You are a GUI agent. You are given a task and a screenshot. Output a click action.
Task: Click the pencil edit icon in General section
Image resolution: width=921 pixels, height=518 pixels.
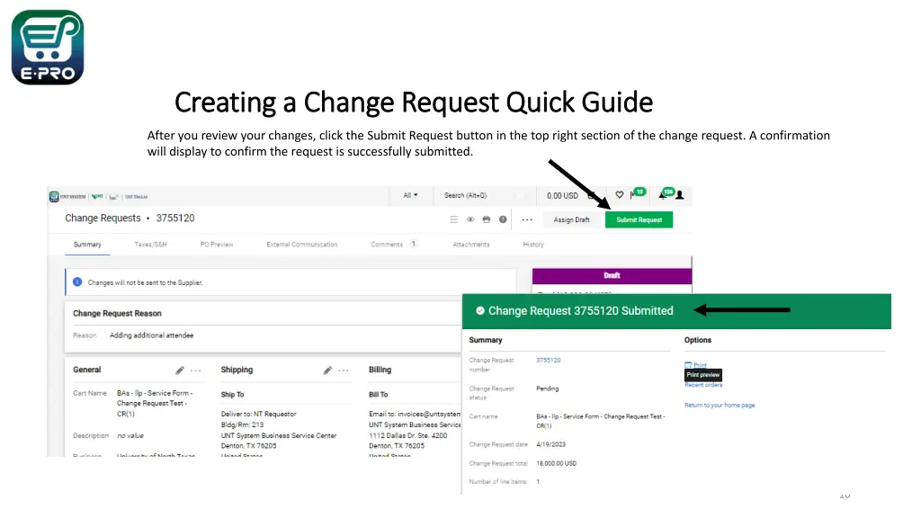(x=180, y=370)
